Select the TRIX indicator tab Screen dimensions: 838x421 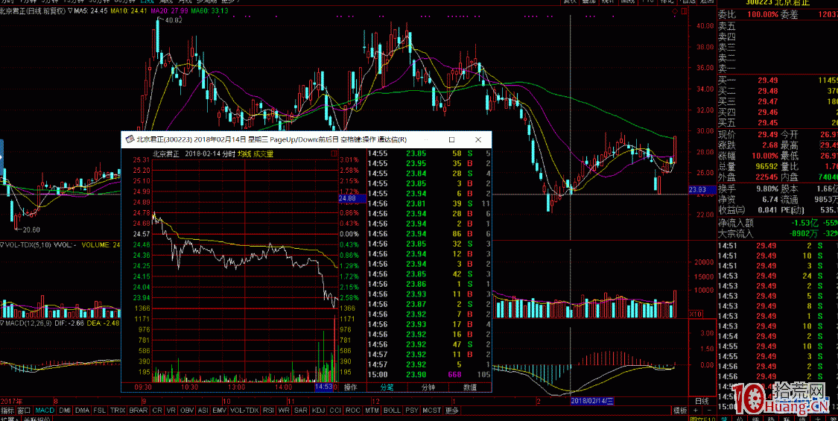pos(118,411)
